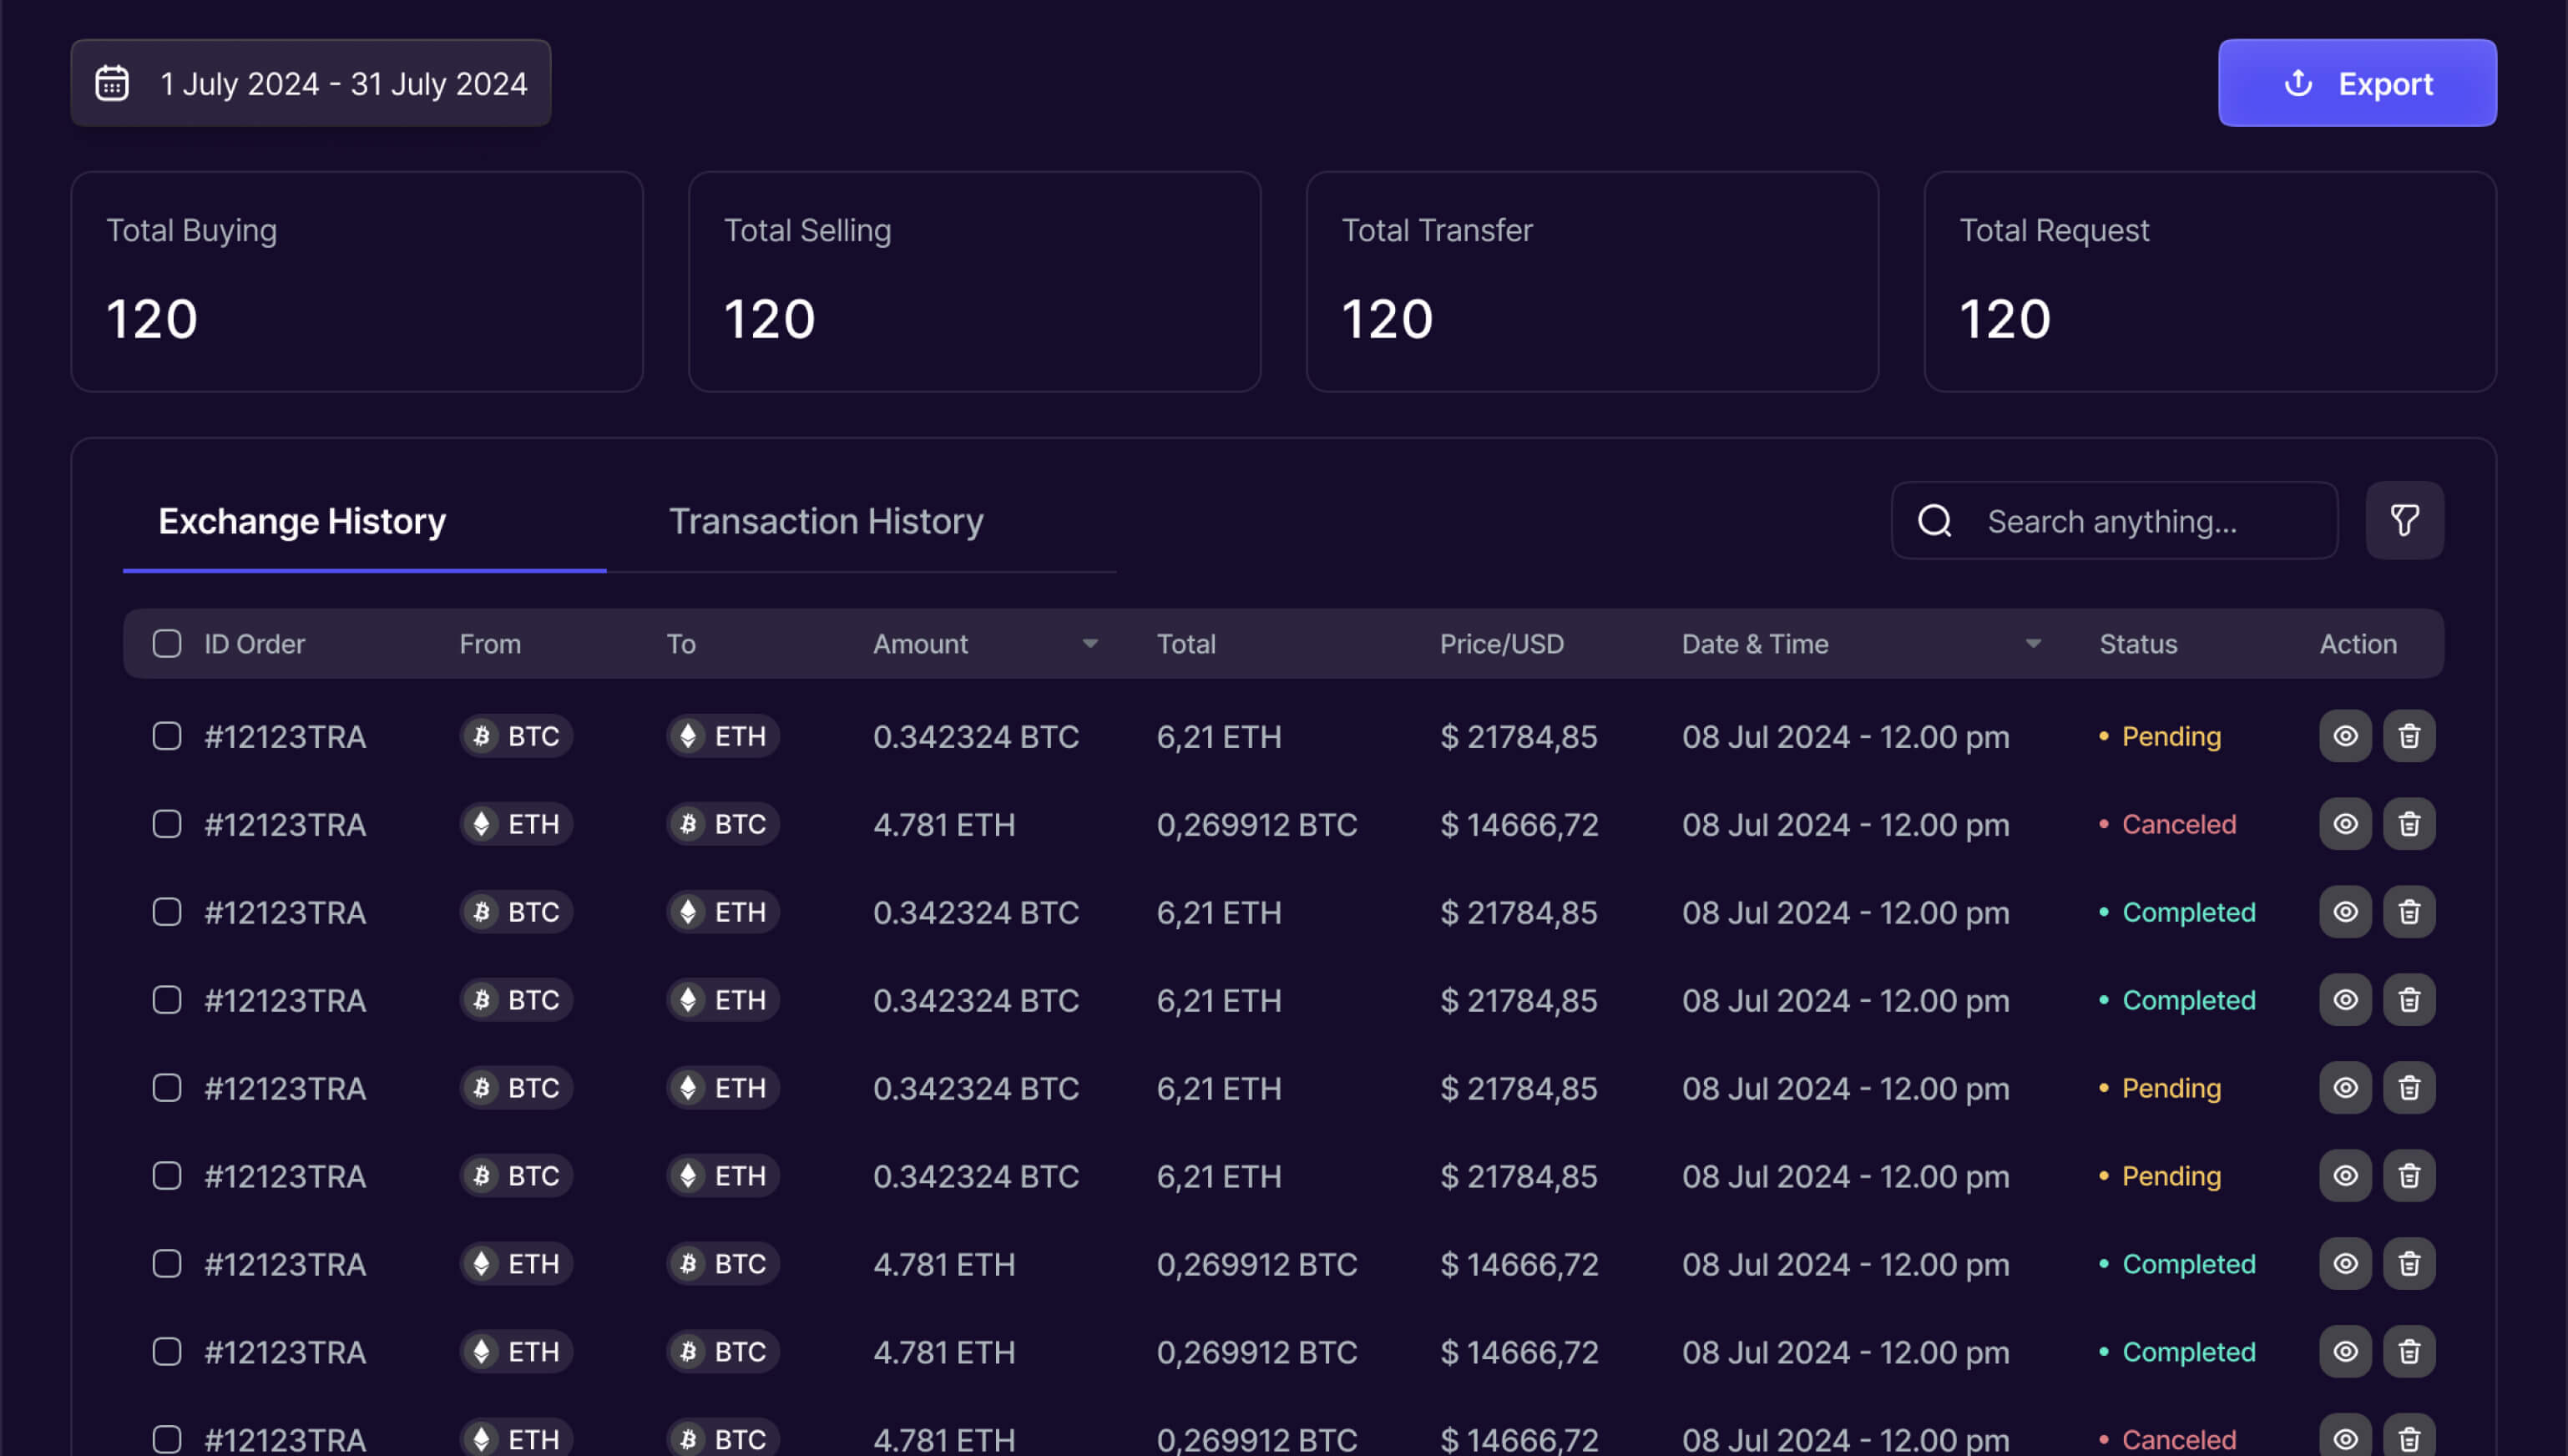Expand Date & Time column sort arrow
2568x1456 pixels.
point(2032,644)
